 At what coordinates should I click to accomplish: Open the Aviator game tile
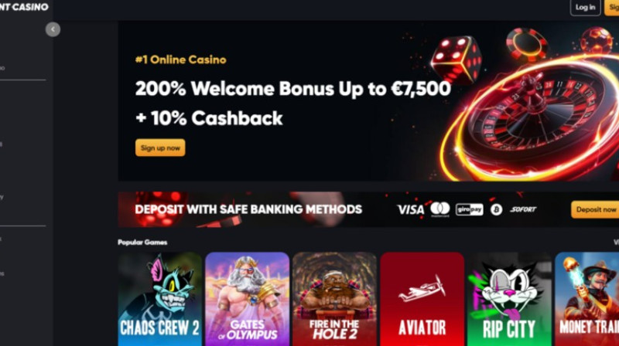pos(422,299)
